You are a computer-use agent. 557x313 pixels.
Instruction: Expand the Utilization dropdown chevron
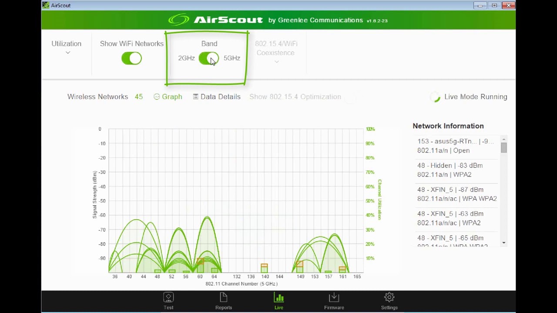[x=67, y=53]
